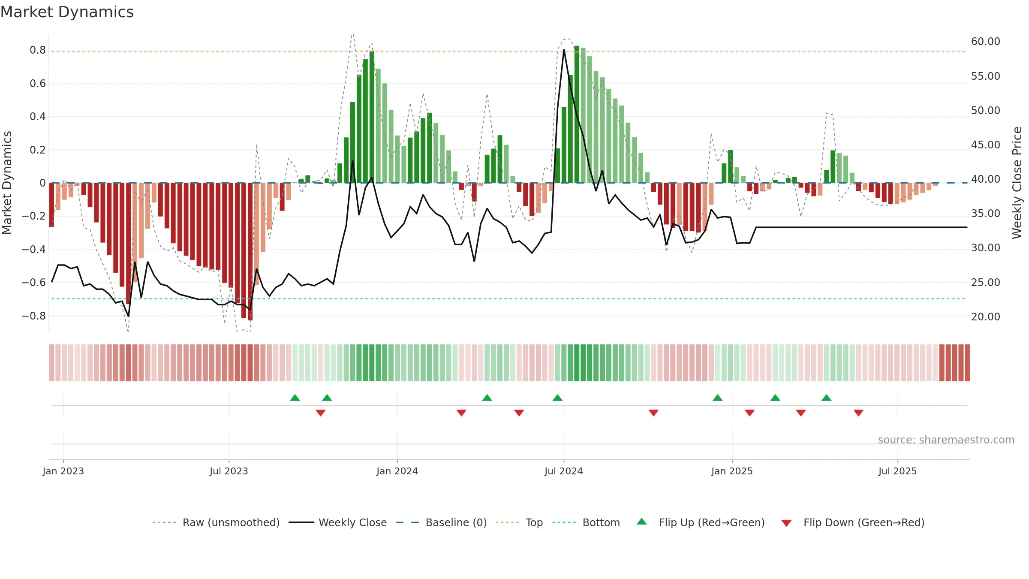1029x579 pixels.
Task: Click the last red Flip Down triangle marker
Action: point(858,413)
